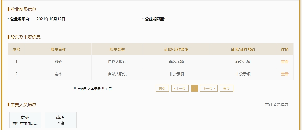
Task: Click the 序号 column header
Action: coord(16,49)
